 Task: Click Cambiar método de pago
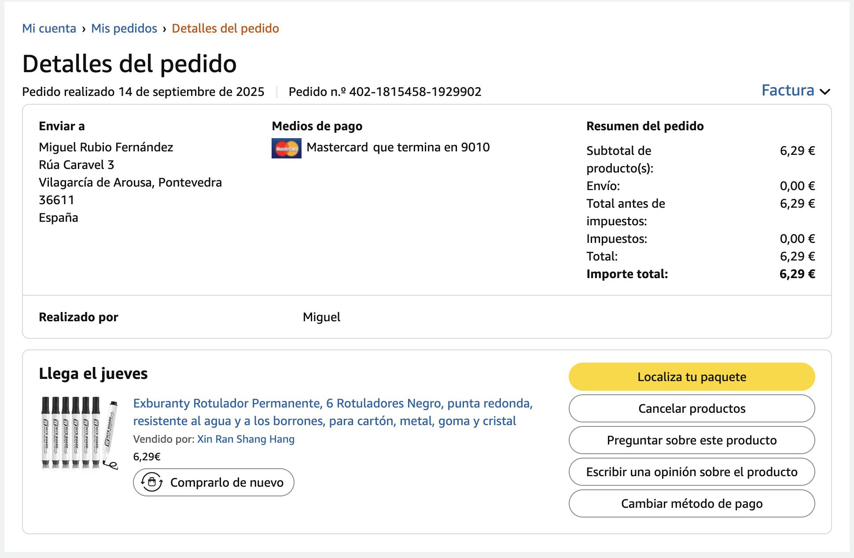691,503
